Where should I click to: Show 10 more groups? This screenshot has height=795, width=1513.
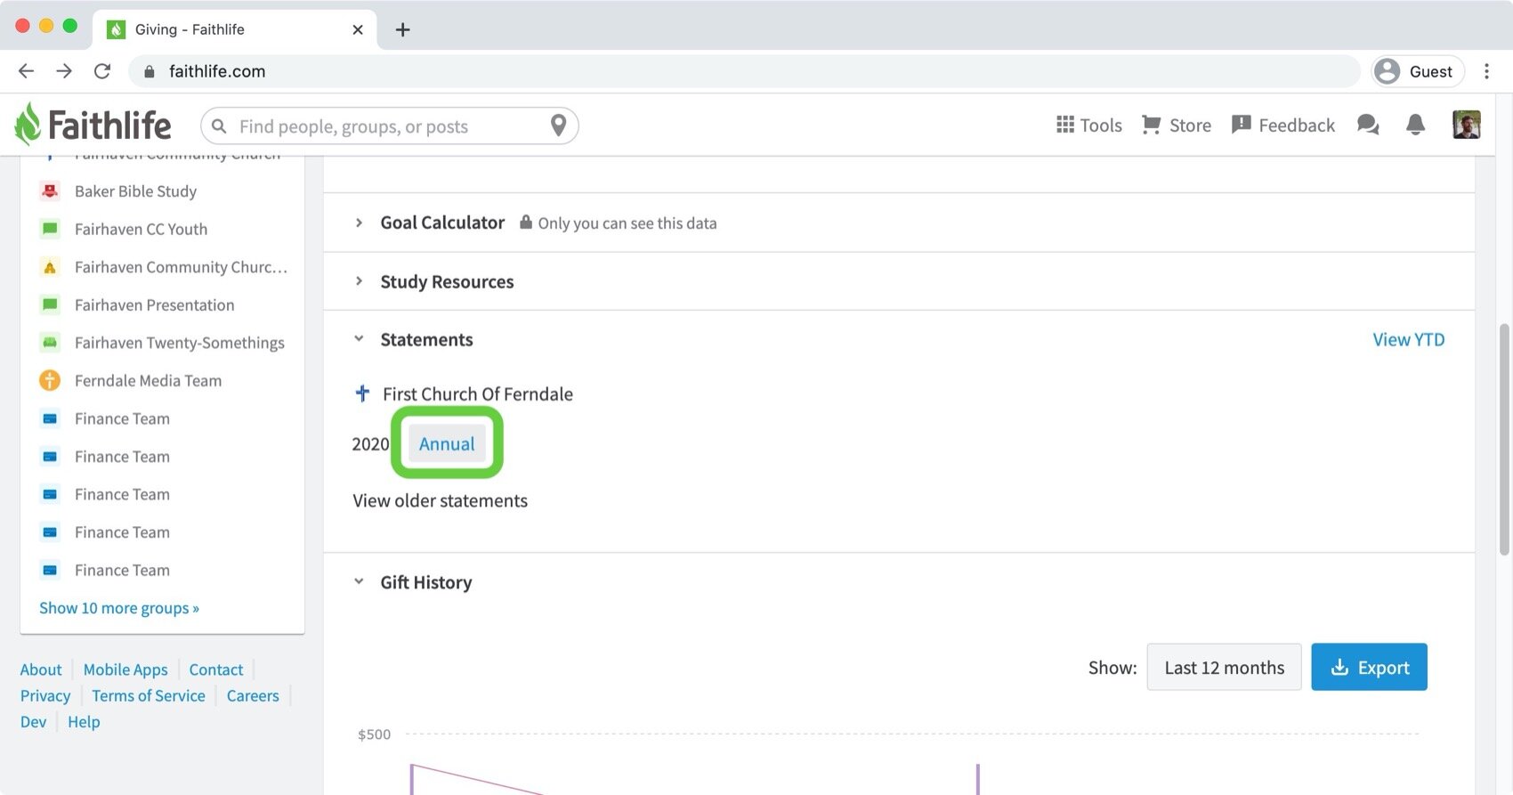coord(119,608)
